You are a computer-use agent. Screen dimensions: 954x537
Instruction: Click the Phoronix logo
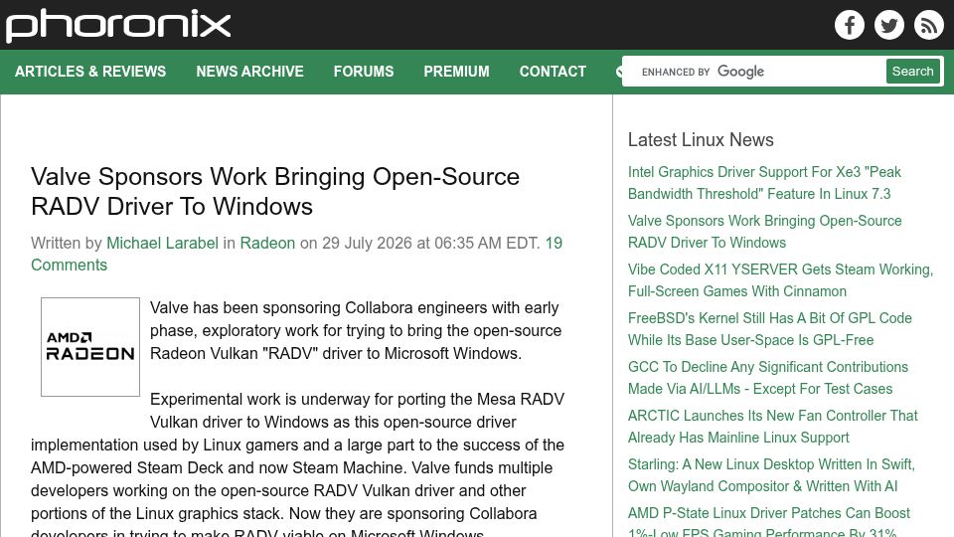pos(118,26)
